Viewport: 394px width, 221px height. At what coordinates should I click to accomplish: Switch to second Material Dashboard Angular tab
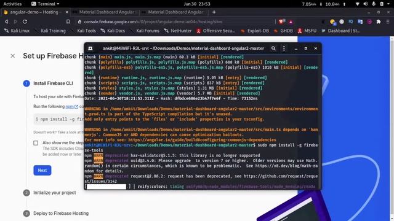click(x=105, y=12)
